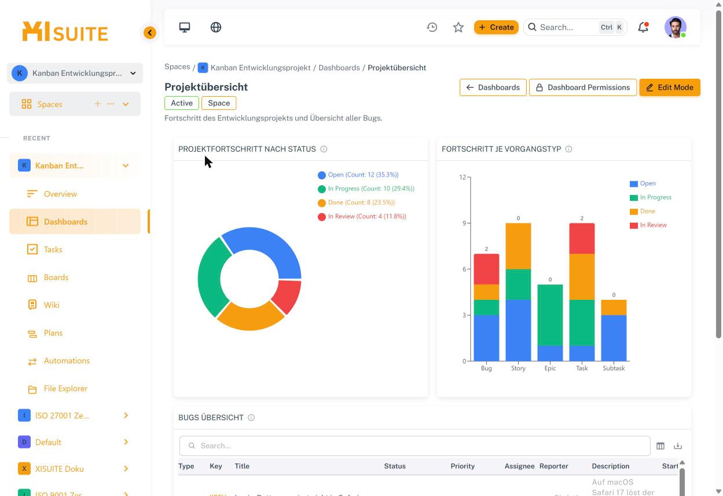
Task: Click the Default space D icon
Action: pyautogui.click(x=24, y=442)
